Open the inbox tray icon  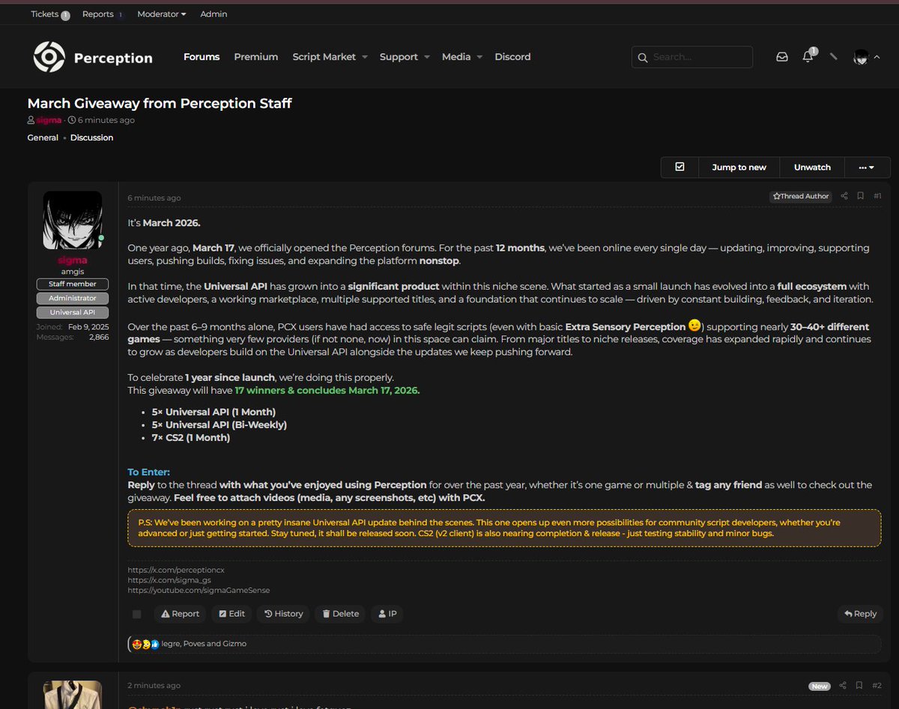(782, 57)
